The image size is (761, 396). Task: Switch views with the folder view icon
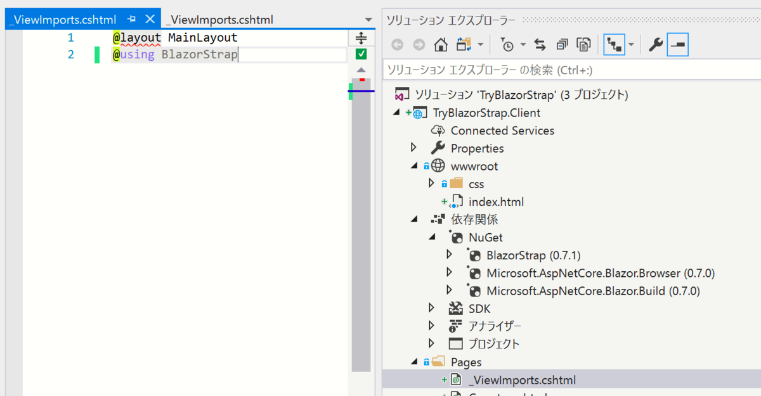coord(464,44)
